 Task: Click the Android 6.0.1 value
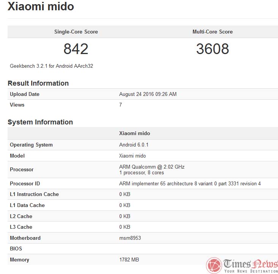point(133,145)
